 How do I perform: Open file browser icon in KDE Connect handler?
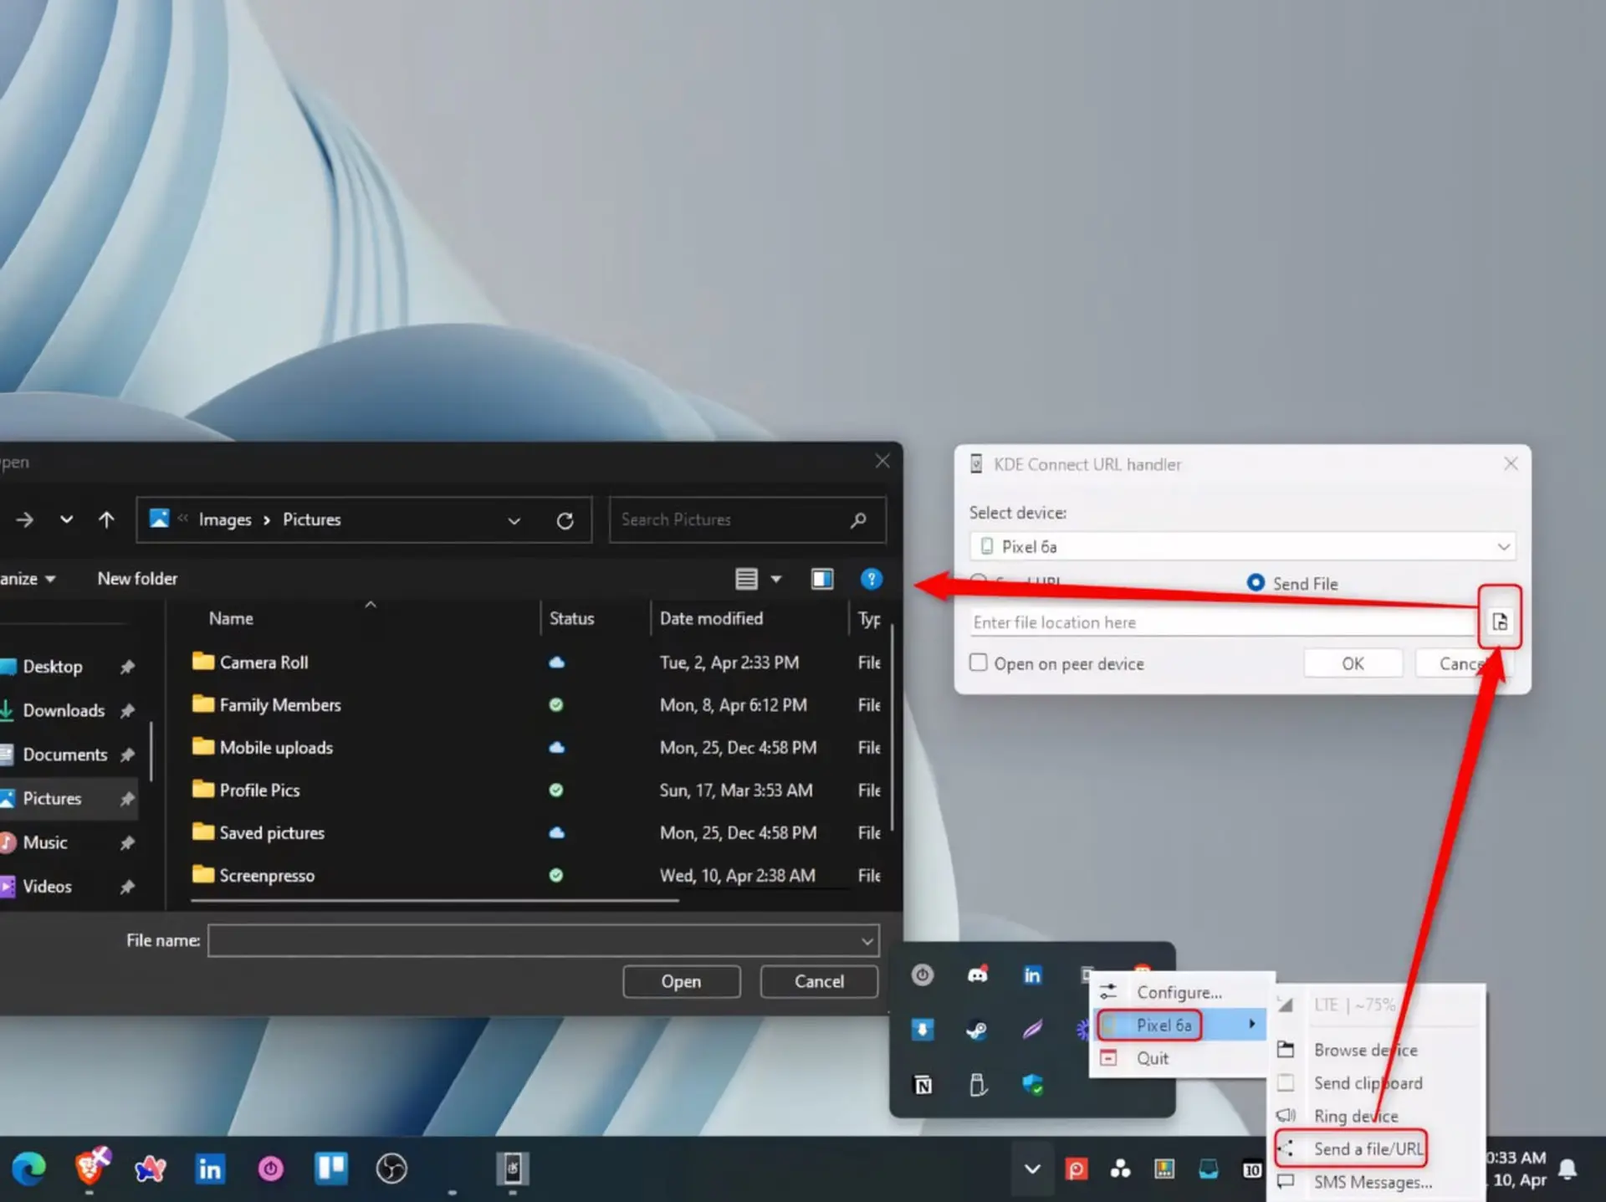pyautogui.click(x=1500, y=621)
